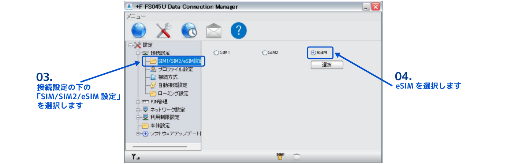This screenshot has height=164, width=507.
Task: Select the SIM1 radio button
Action: (216, 53)
